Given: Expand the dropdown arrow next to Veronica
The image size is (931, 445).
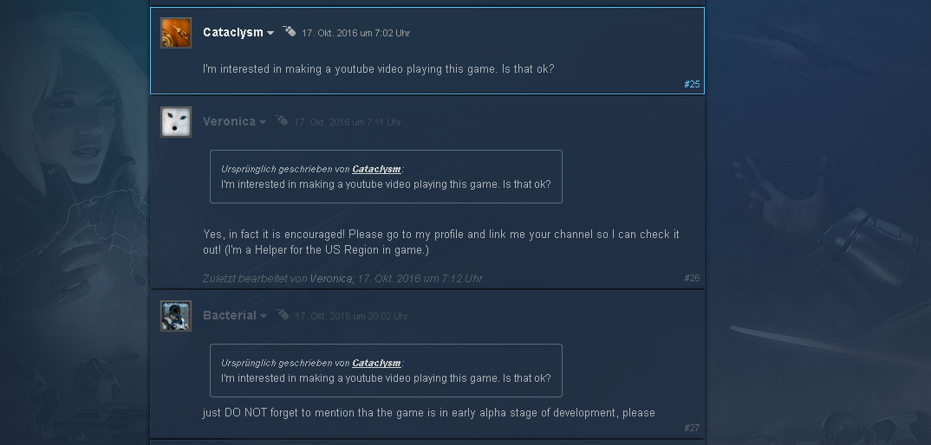Looking at the screenshot, I should point(263,122).
